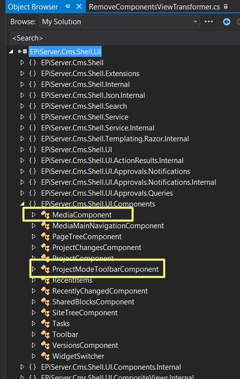This screenshot has width=240, height=379.
Task: Select the Object Browser tab
Action: pos(33,7)
